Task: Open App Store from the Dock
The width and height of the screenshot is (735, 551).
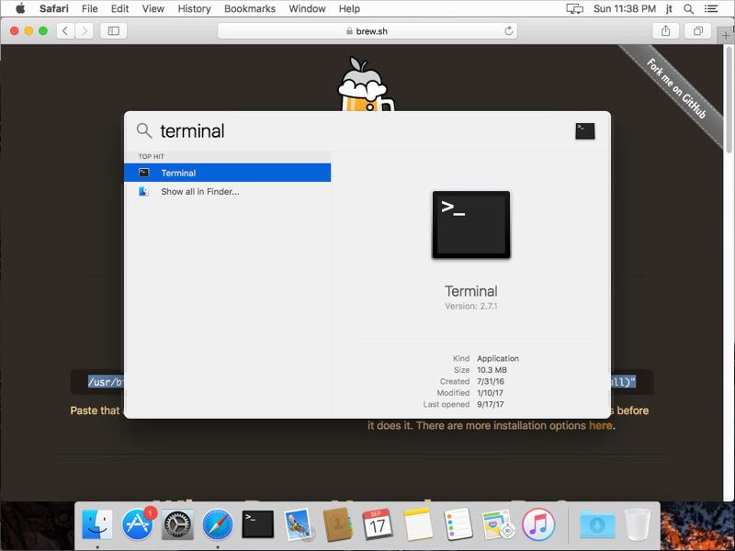Action: click(138, 523)
